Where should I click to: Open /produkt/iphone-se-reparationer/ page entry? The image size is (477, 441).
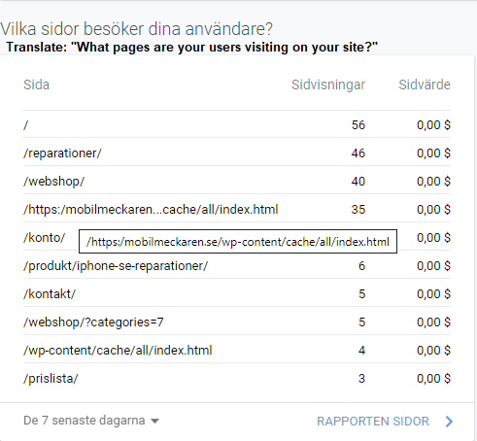[237, 265]
